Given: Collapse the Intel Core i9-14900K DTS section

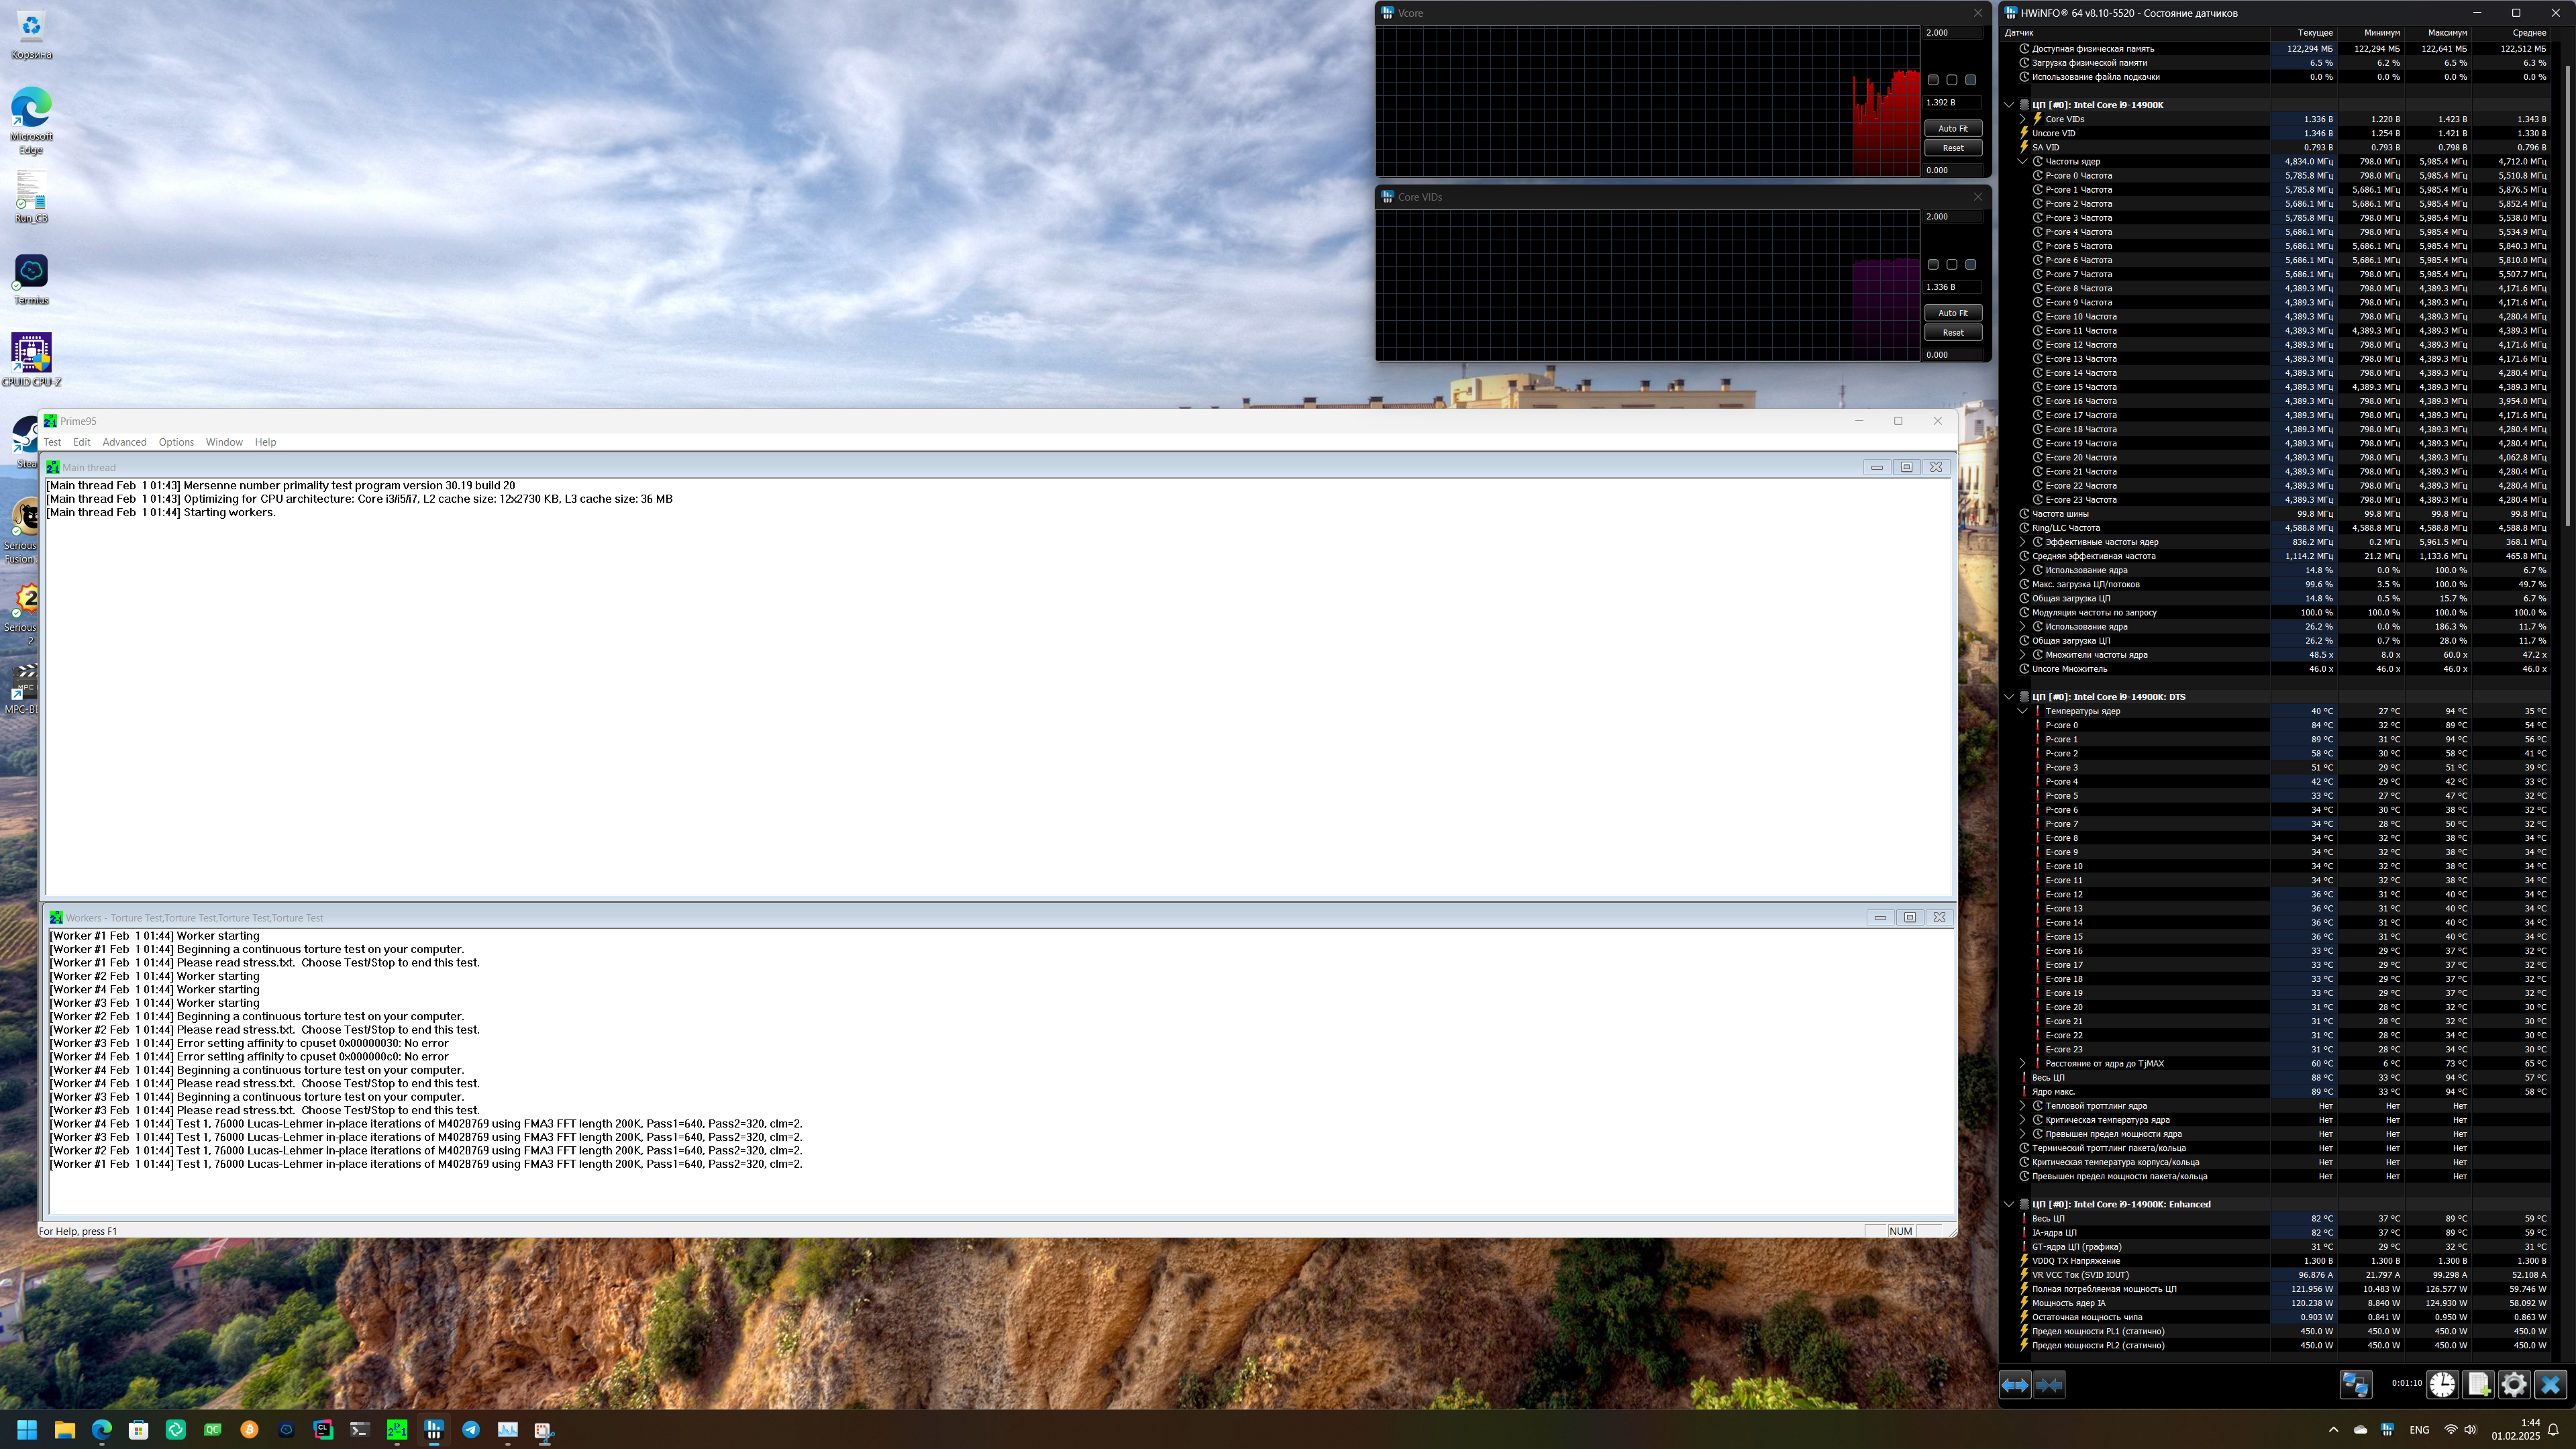Looking at the screenshot, I should (x=2009, y=697).
